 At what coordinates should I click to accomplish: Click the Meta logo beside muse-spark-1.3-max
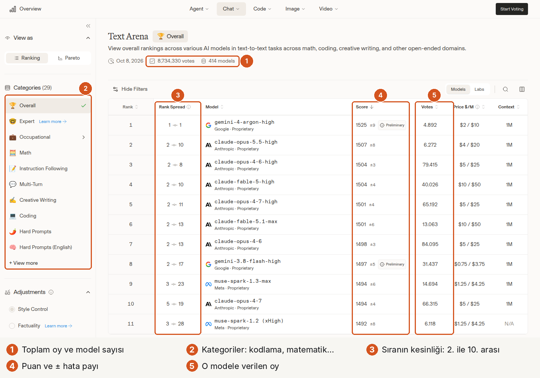pyautogui.click(x=208, y=284)
